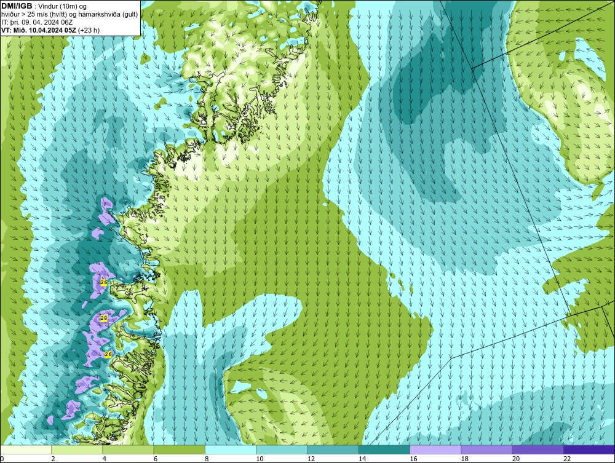615x463 pixels.
Task: Select the 'hviður > 25 m/s (hvítt)' header line
Action: 69,15
